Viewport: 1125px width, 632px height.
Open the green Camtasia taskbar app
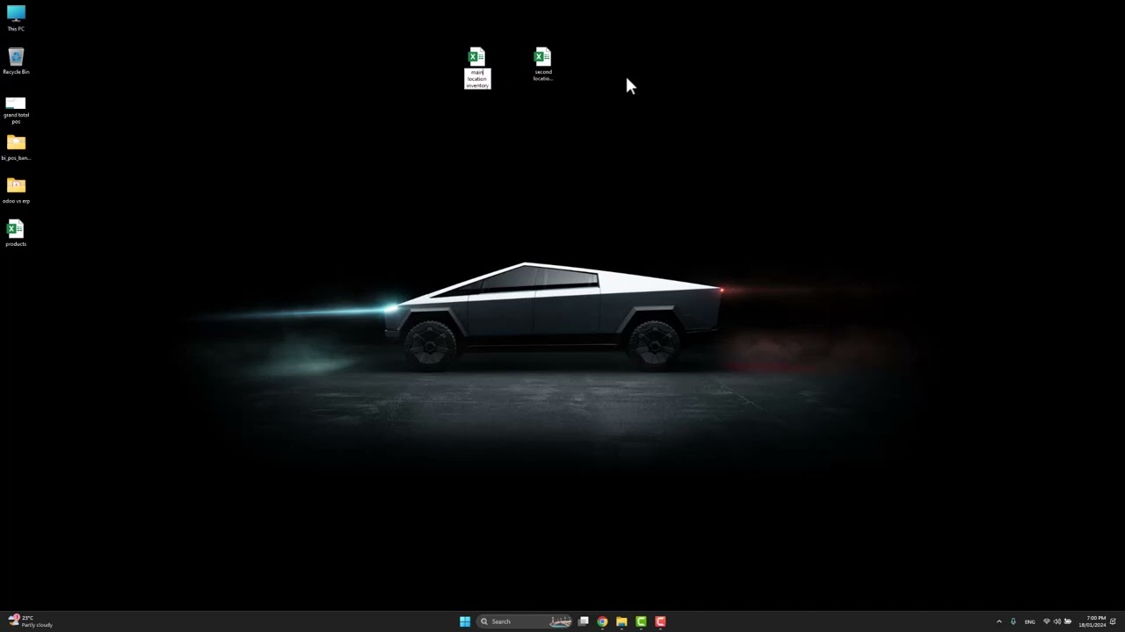(x=641, y=621)
